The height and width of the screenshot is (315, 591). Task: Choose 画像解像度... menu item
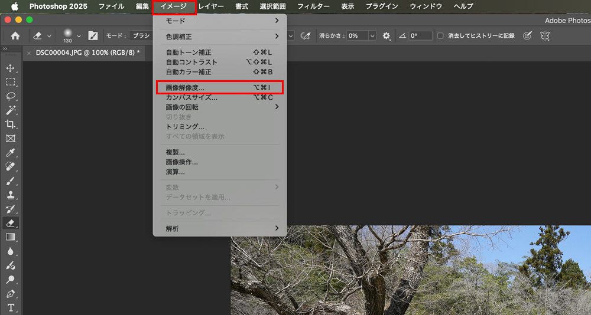[x=220, y=88]
